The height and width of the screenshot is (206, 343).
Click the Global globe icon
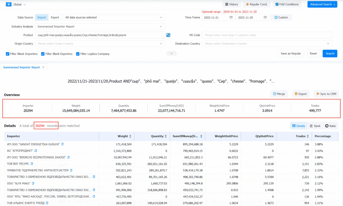click(x=8, y=5)
